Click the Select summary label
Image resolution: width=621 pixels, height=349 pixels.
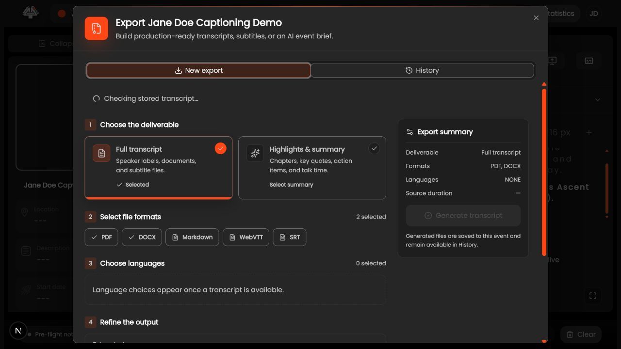click(291, 185)
